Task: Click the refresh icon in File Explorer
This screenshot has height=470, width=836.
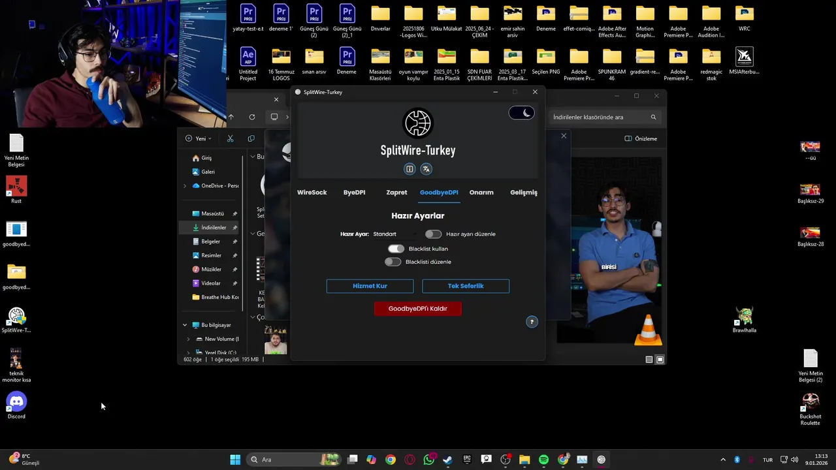Action: point(252,117)
